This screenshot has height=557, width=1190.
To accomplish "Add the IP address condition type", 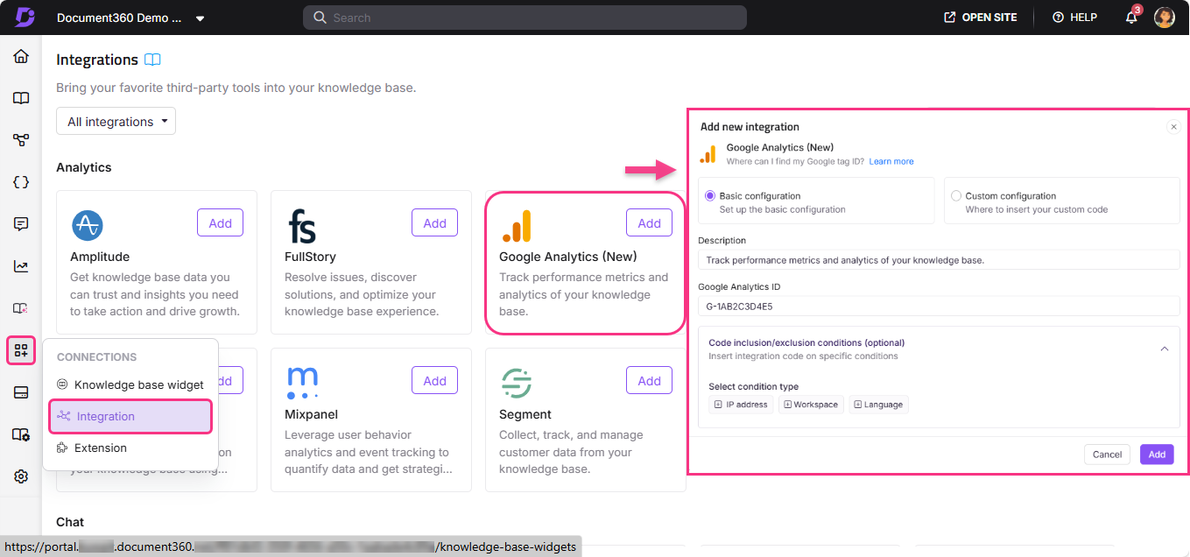I will click(x=740, y=404).
